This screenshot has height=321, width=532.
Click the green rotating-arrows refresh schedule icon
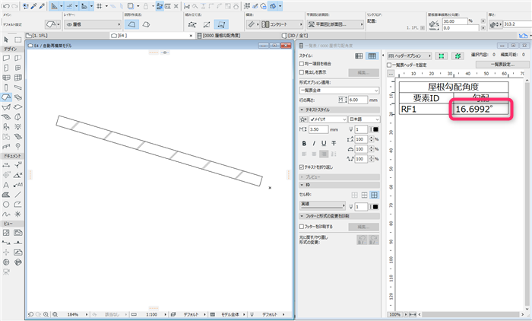458,56
